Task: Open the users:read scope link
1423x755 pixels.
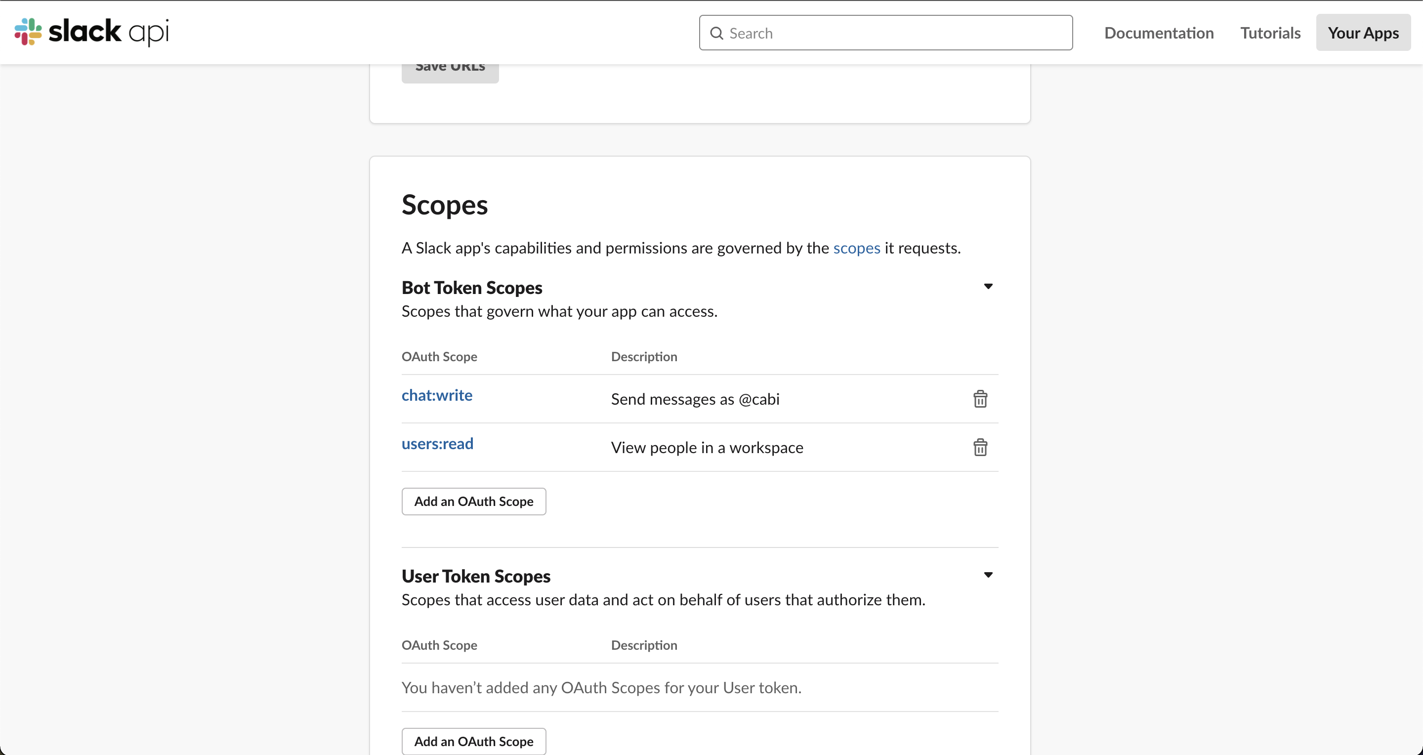Action: tap(437, 444)
